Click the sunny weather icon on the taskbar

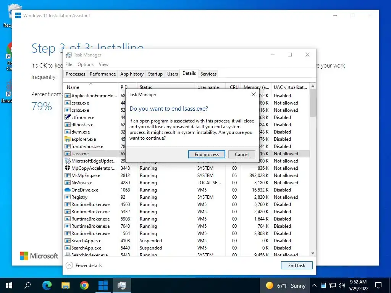coord(269,285)
